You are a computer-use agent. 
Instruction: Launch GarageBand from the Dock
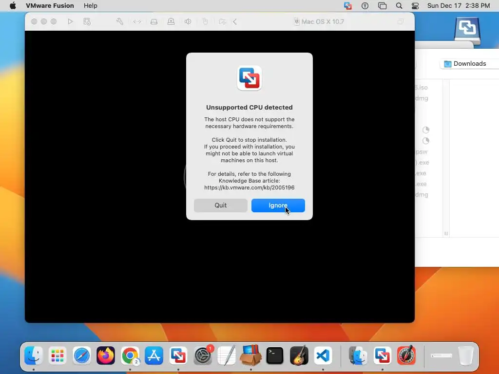[299, 355]
